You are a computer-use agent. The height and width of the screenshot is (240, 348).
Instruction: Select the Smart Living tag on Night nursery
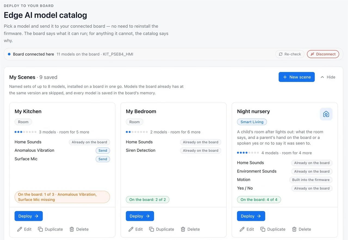click(x=252, y=122)
